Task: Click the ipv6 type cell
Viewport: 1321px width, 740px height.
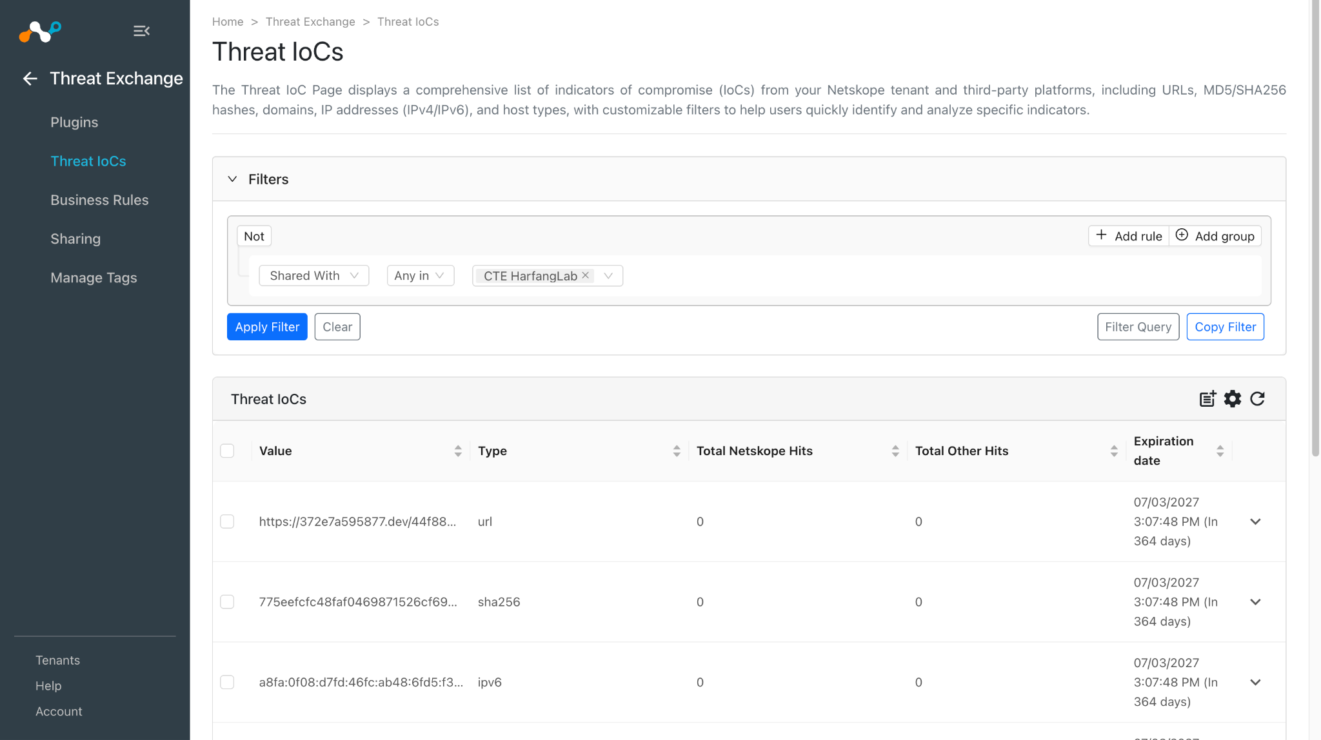Action: coord(490,682)
